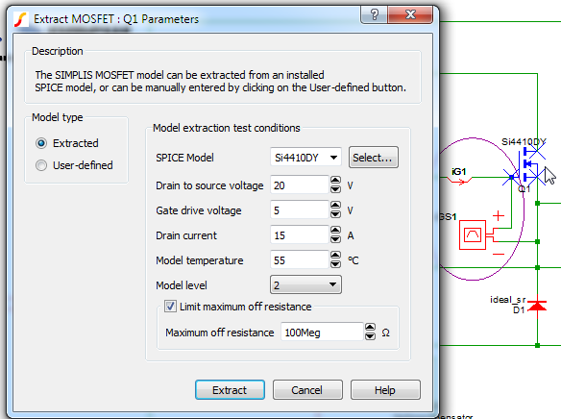Increase the Maximum off resistance value

[x=370, y=328]
